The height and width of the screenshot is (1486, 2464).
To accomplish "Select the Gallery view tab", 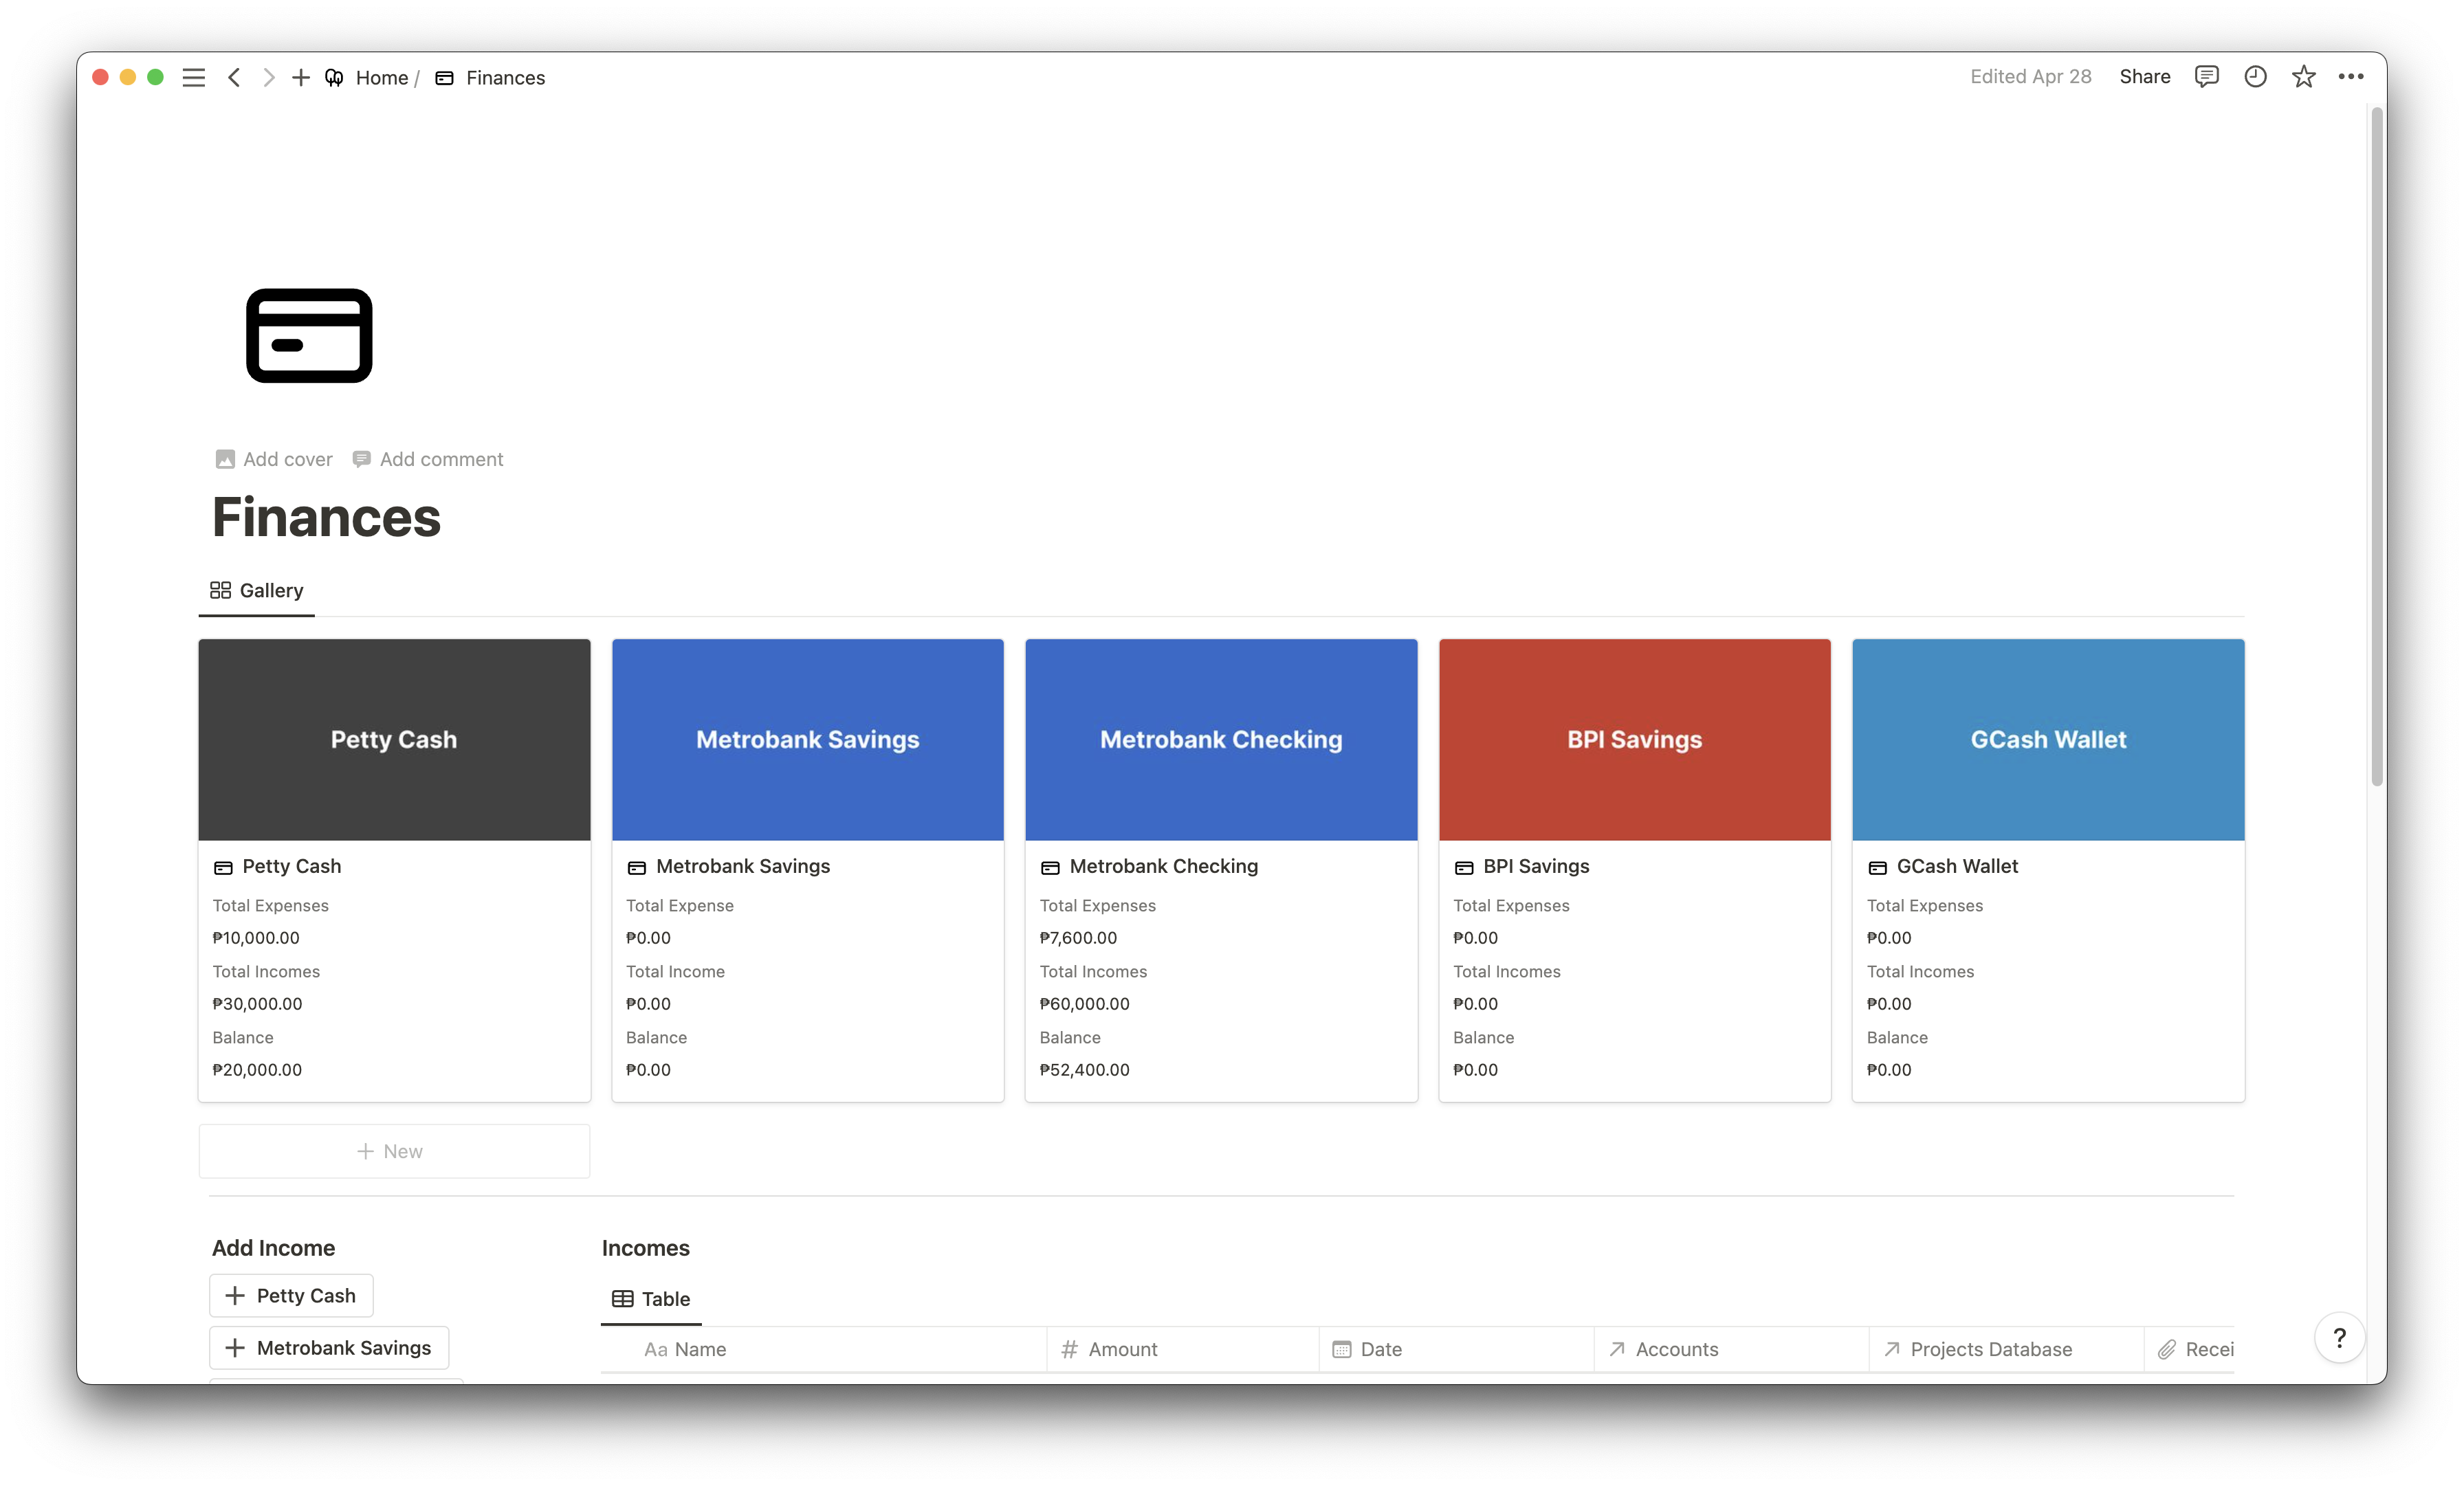I will click(257, 590).
